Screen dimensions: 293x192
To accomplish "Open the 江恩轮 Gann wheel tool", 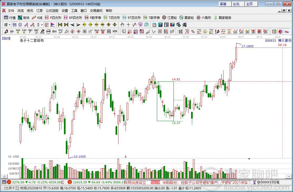I will click(x=170, y=18).
